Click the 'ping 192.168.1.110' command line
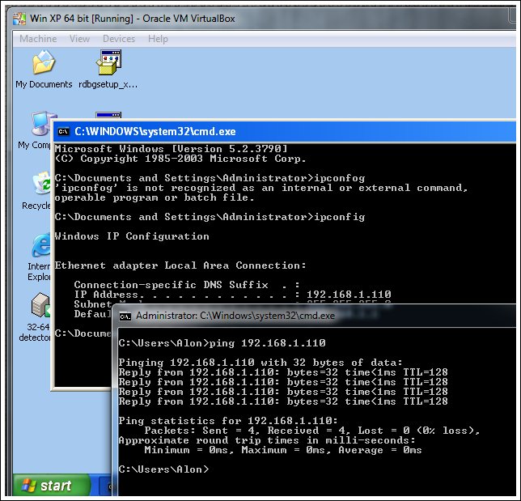 pyautogui.click(x=222, y=343)
